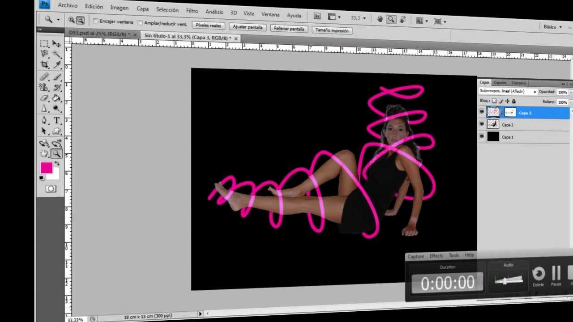573x322 pixels.
Task: Toggle Quick Mask mode
Action: click(x=51, y=189)
